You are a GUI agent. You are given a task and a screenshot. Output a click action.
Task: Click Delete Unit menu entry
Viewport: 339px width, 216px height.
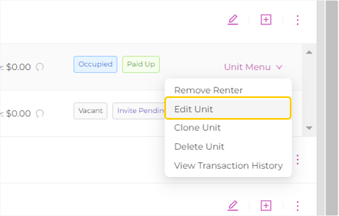click(199, 146)
